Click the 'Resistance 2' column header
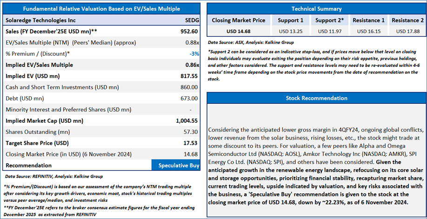Image resolution: width=427 pixels, height=219 pixels. coord(407,20)
